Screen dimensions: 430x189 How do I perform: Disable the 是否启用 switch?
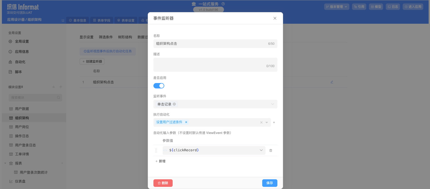pos(159,86)
